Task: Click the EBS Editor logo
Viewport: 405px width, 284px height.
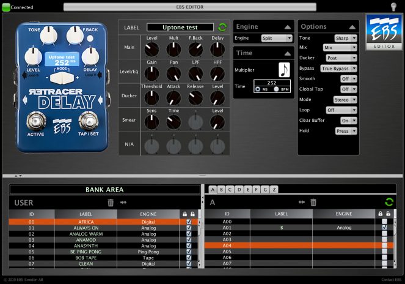Action: click(384, 32)
